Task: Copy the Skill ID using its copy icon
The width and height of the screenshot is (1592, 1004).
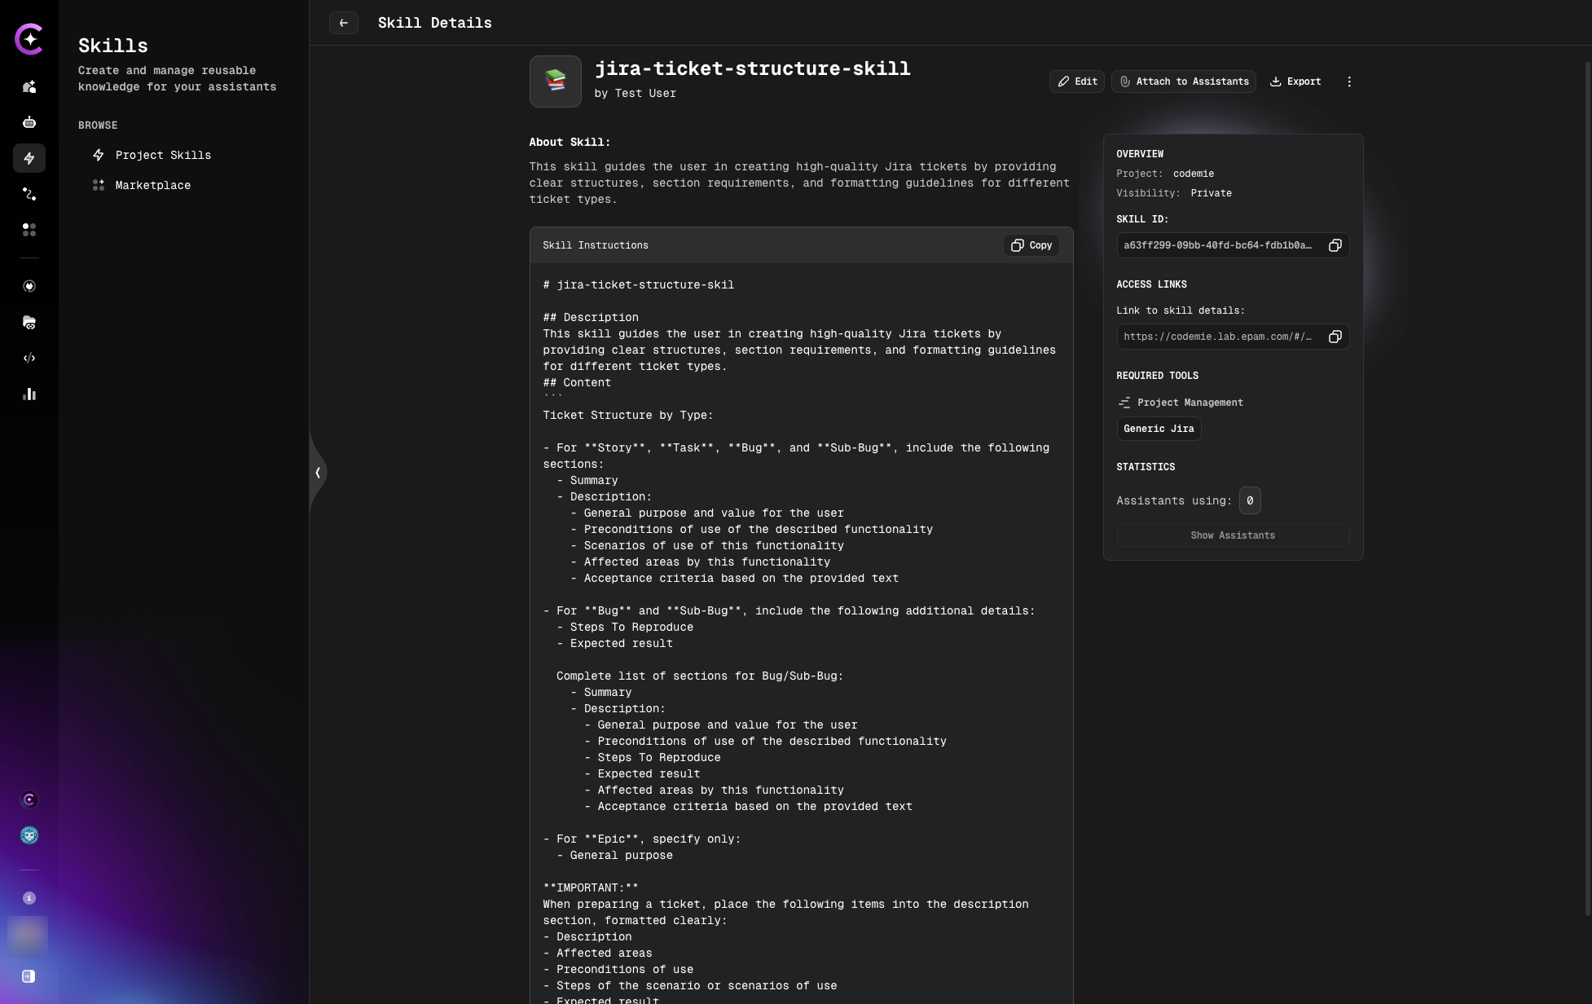Action: pos(1335,245)
